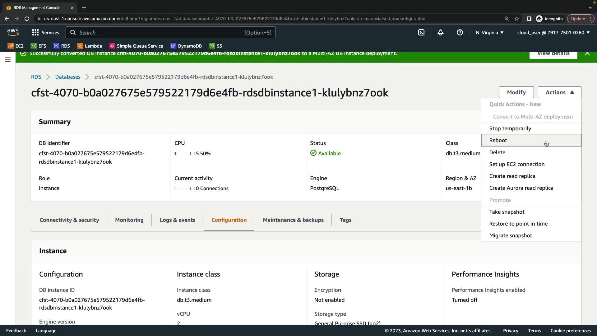Switch to the Monitoring tab
Screen dimensions: 597x336
pyautogui.click(x=129, y=220)
